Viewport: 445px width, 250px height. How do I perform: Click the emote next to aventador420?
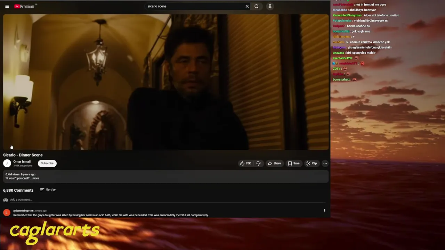click(356, 58)
